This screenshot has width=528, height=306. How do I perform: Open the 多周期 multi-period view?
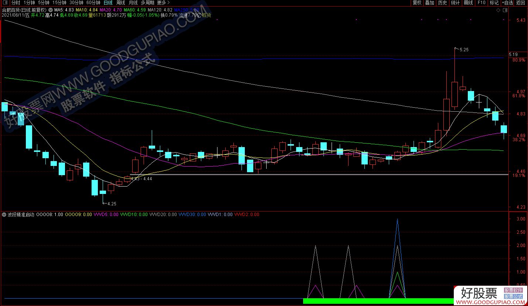pyautogui.click(x=147, y=3)
